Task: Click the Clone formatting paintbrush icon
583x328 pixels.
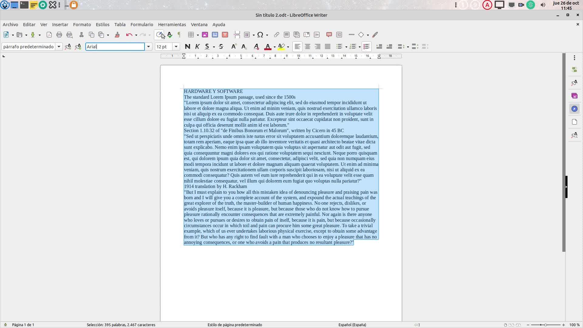Action: [117, 35]
